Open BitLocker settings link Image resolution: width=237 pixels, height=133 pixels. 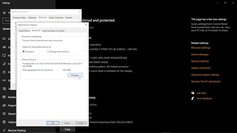pos(201,48)
